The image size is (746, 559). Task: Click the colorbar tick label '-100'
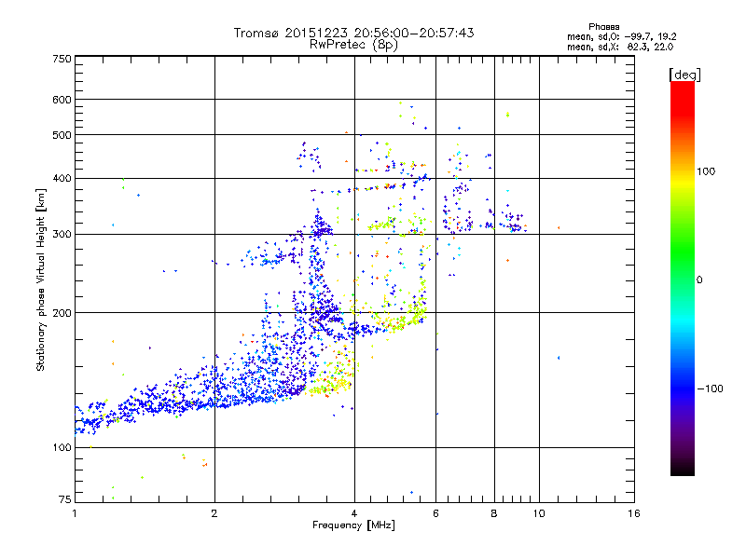(710, 389)
